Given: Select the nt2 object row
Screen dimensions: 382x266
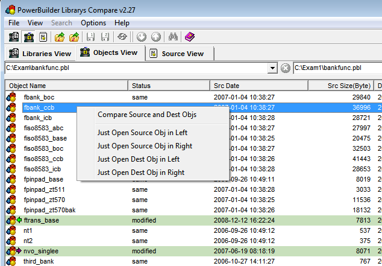Looking at the screenshot, I should (193, 241).
